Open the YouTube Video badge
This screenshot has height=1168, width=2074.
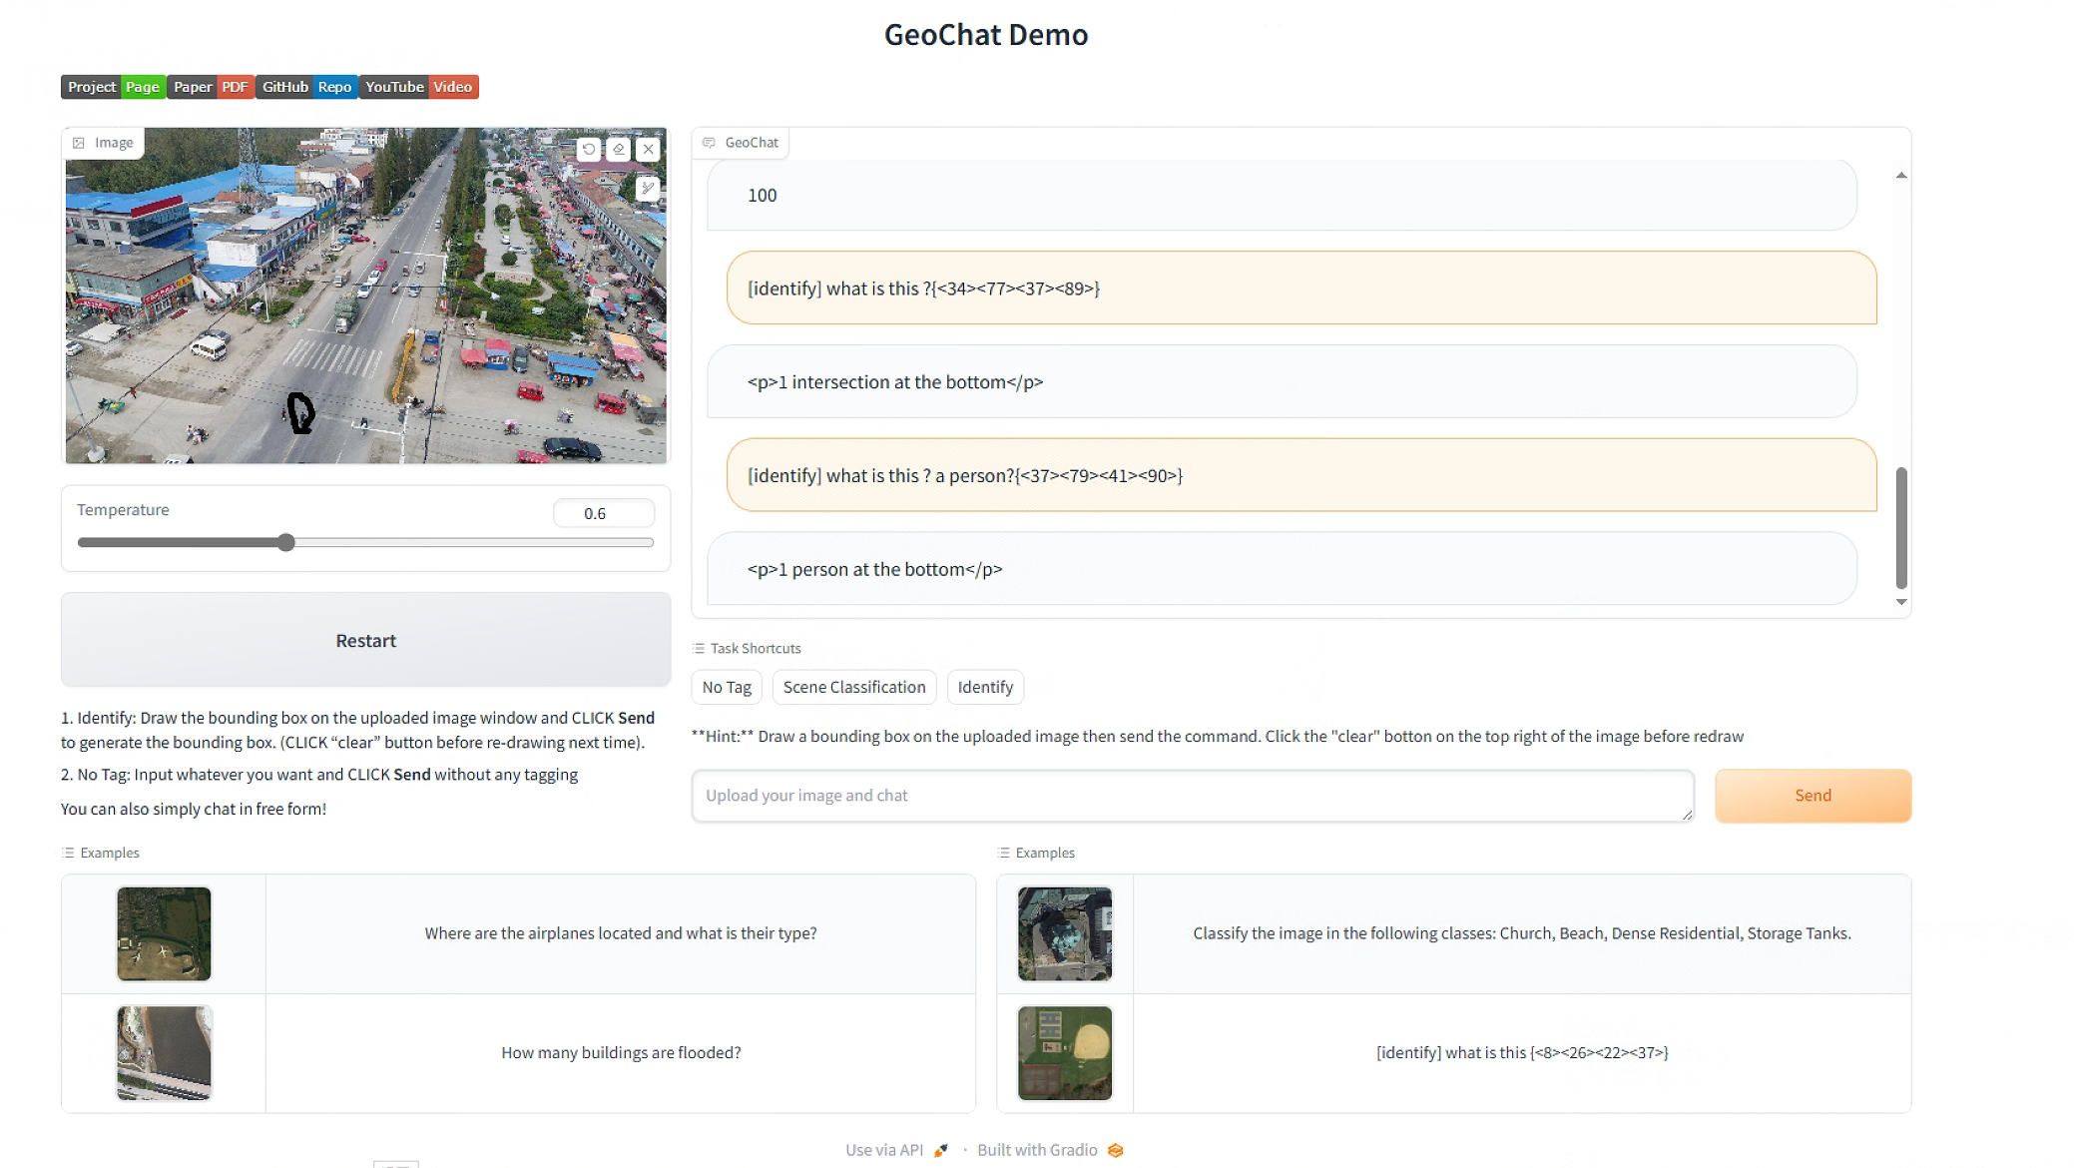click(418, 87)
